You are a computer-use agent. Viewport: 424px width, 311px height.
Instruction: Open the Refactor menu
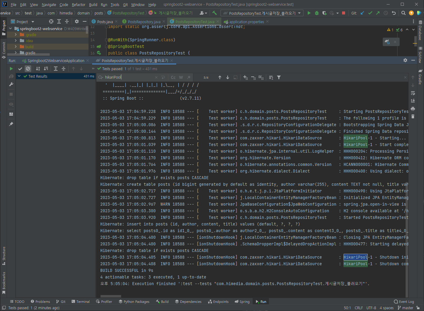(x=79, y=5)
